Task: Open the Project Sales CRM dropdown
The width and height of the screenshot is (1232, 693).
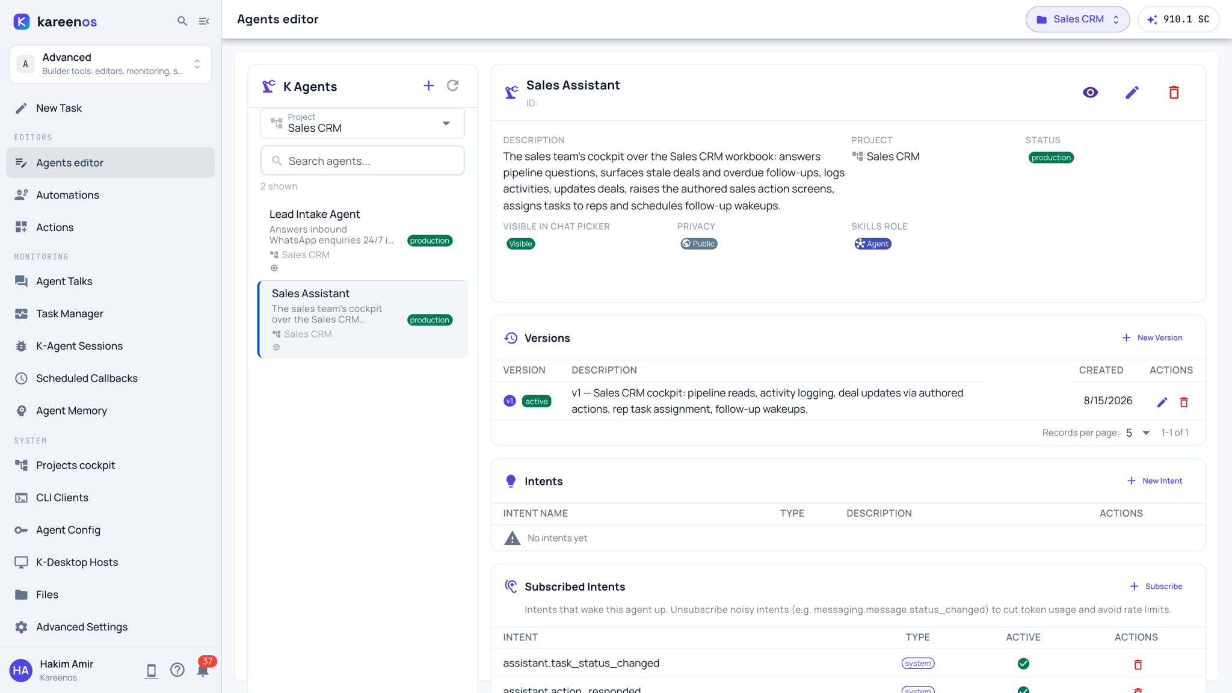Action: pyautogui.click(x=363, y=123)
